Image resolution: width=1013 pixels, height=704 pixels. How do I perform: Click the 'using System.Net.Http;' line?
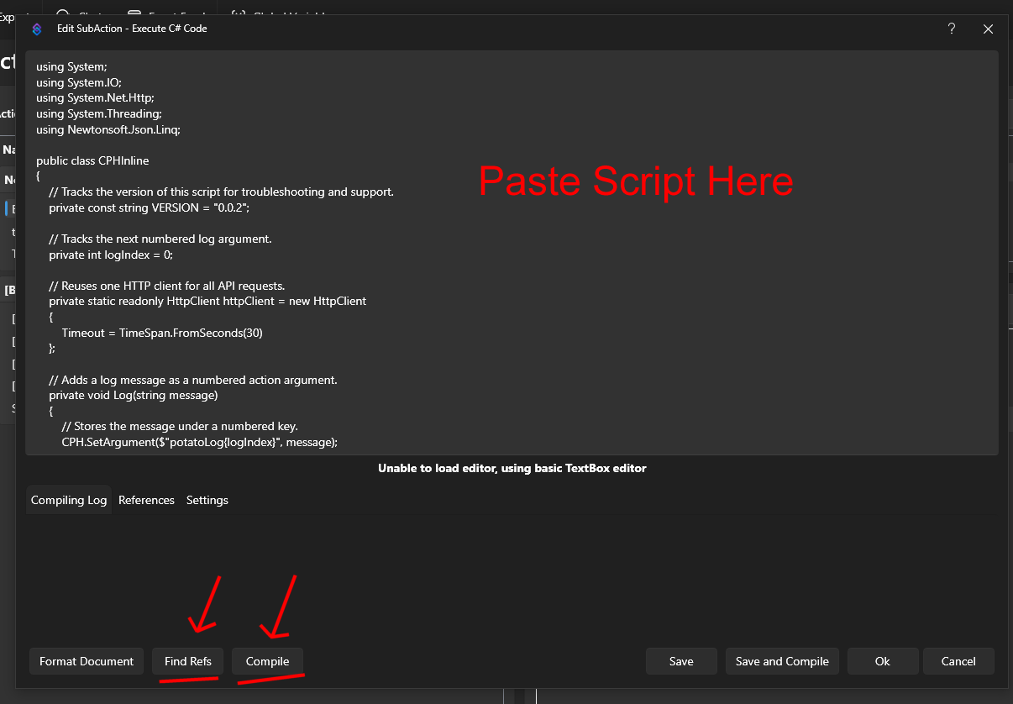95,97
